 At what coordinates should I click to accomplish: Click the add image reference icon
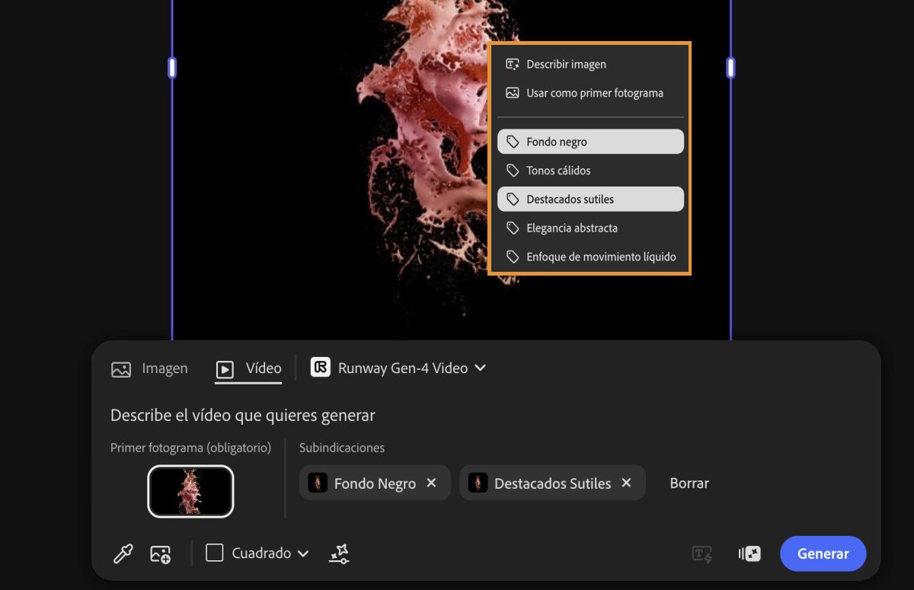click(161, 554)
